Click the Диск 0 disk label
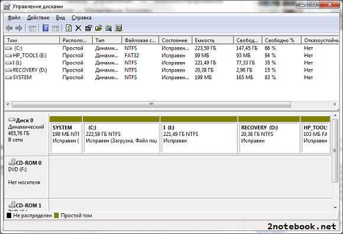 (24, 121)
